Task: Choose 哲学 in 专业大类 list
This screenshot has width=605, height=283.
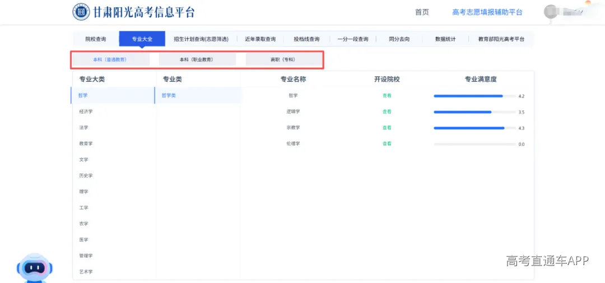Action: point(113,95)
